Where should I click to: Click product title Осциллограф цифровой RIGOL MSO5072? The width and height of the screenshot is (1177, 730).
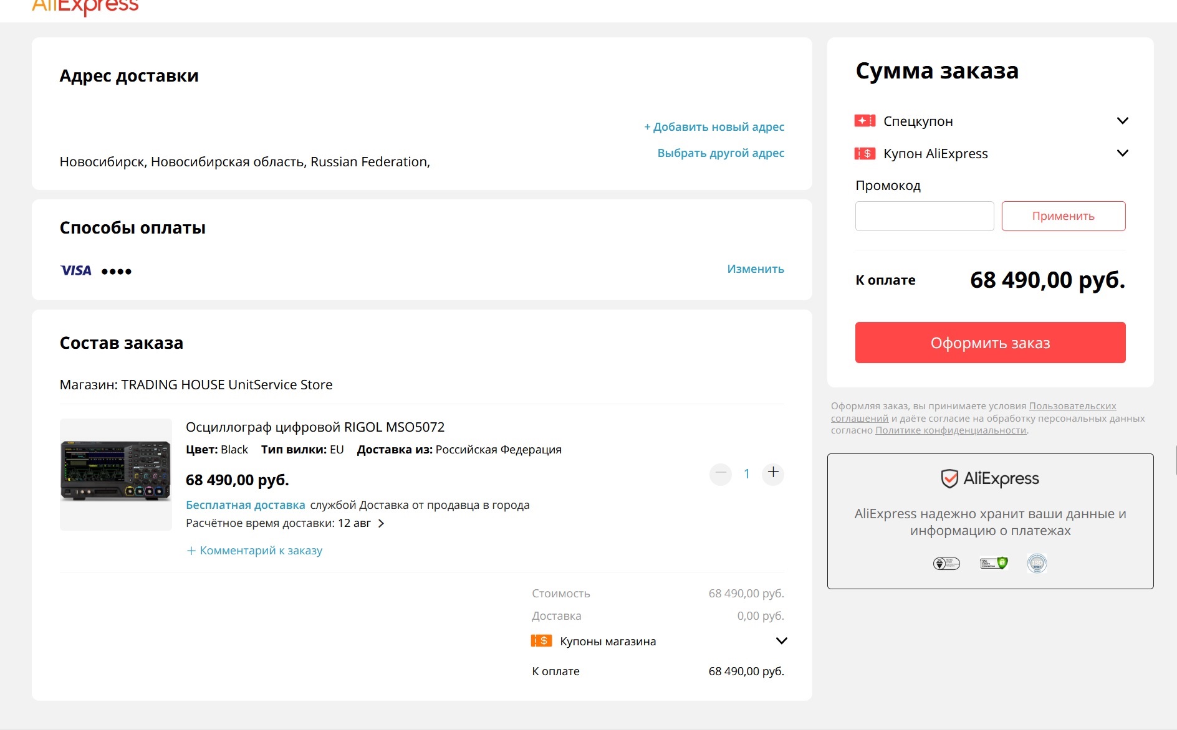315,427
